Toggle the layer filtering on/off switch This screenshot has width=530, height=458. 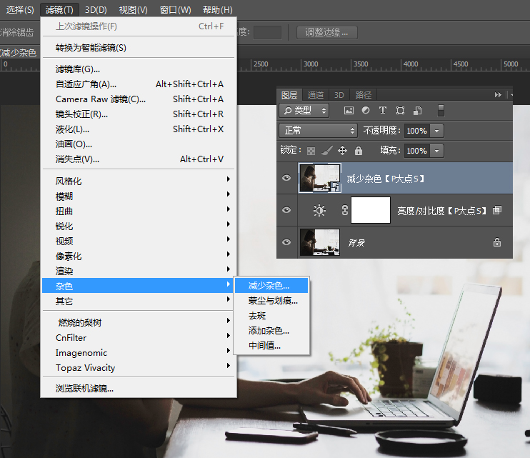pos(441,111)
